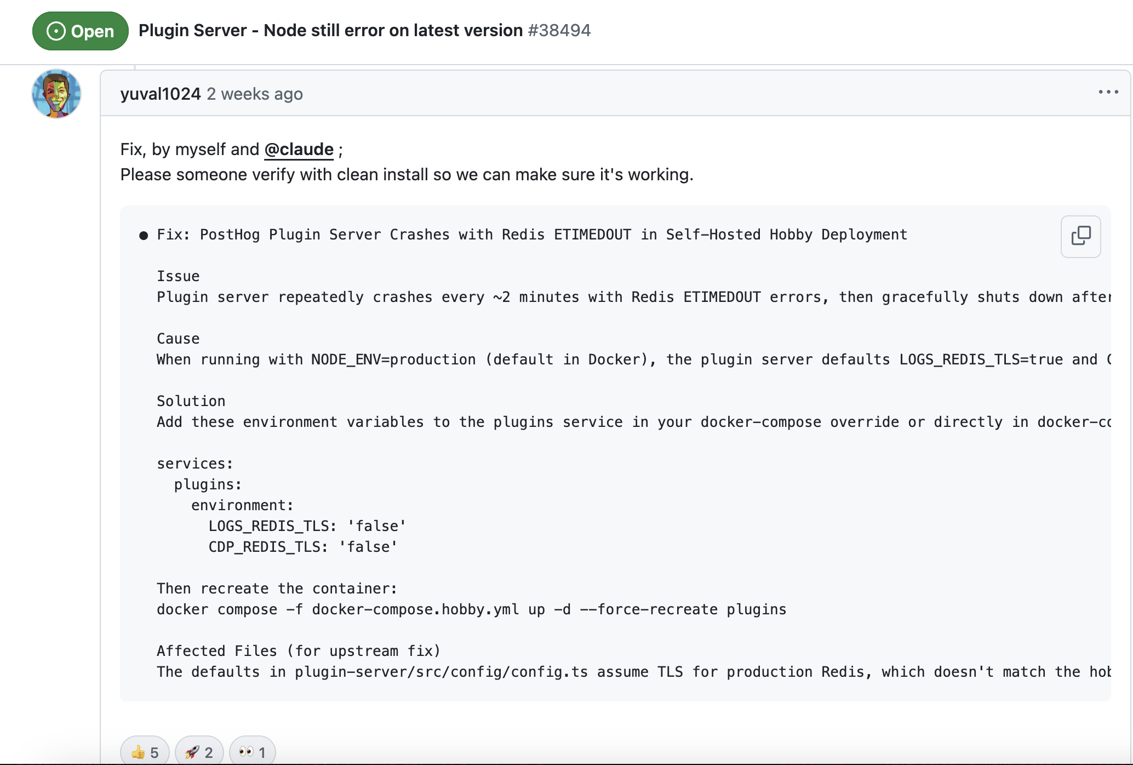
Task: Click the 'Please someone verify with clean install' text
Action: [407, 175]
